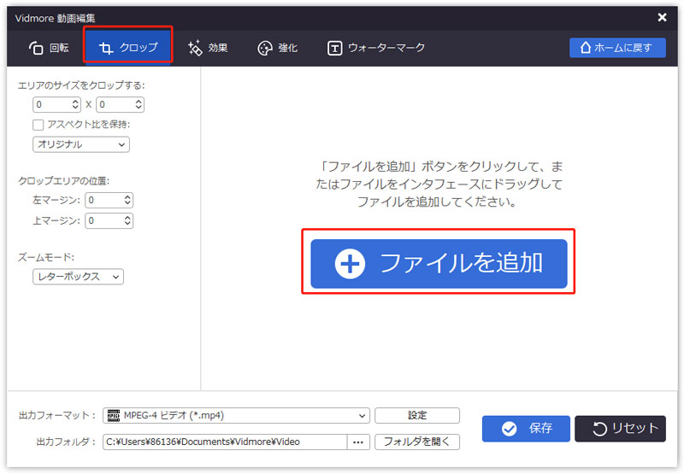Close the Vidmore 動画編集 window
The height and width of the screenshot is (474, 684).
point(662,17)
